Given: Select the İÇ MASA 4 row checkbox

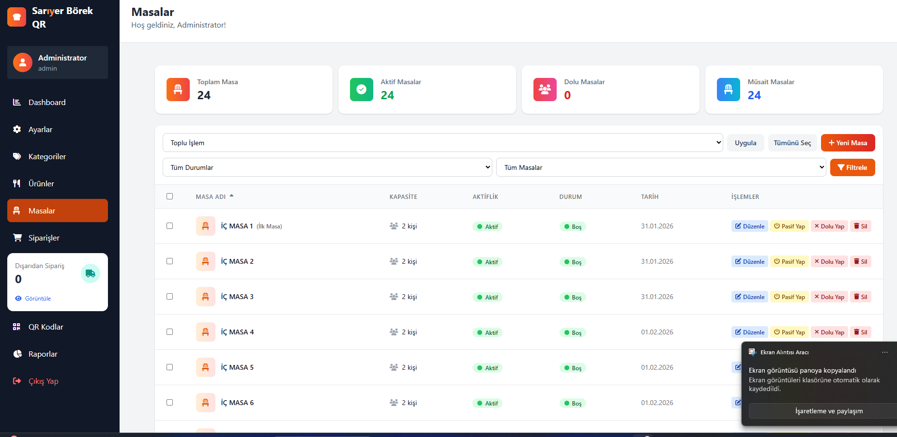Looking at the screenshot, I should coord(169,332).
